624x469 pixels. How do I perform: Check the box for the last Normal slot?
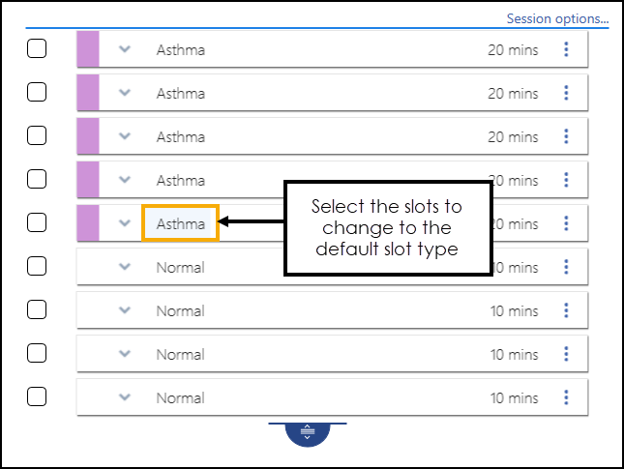coord(37,396)
